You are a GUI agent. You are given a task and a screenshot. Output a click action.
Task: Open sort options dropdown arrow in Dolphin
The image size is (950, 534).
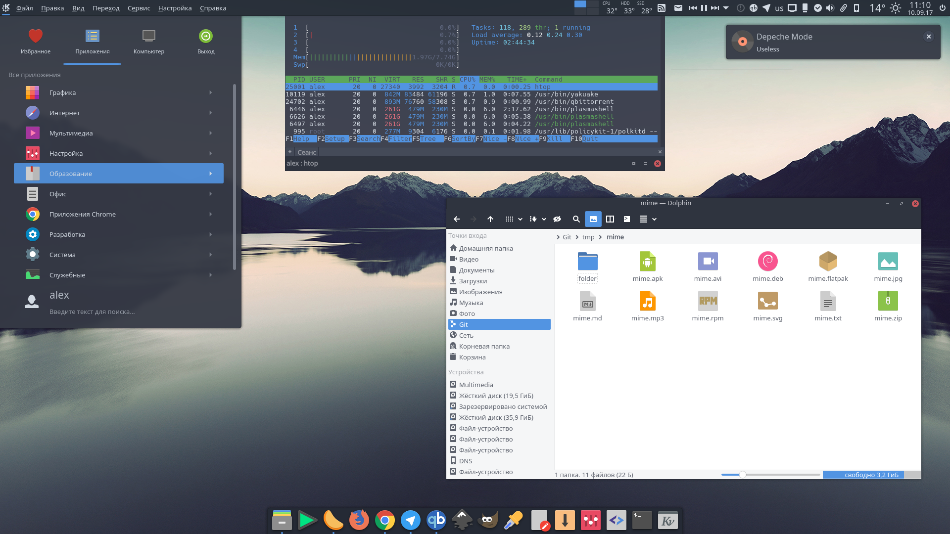pyautogui.click(x=544, y=219)
